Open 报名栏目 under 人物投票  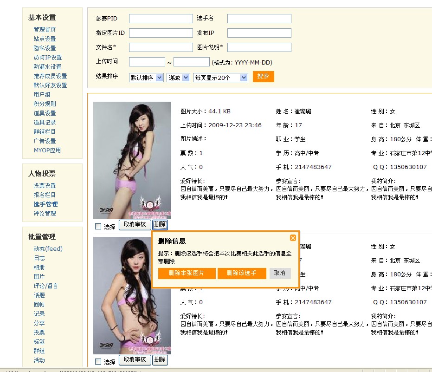click(45, 195)
